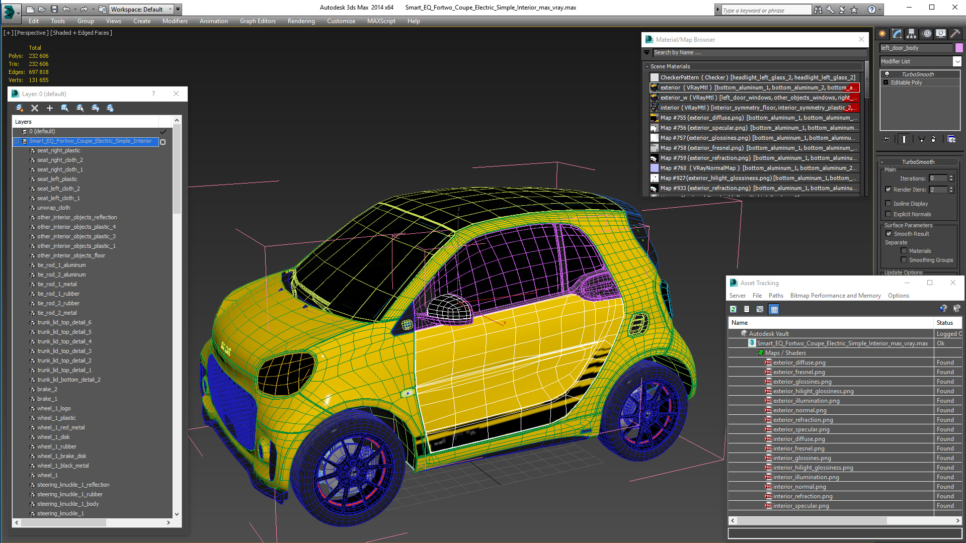Screen dimensions: 966x543
Task: Enable Separate by Materials checkbox
Action: [x=904, y=251]
